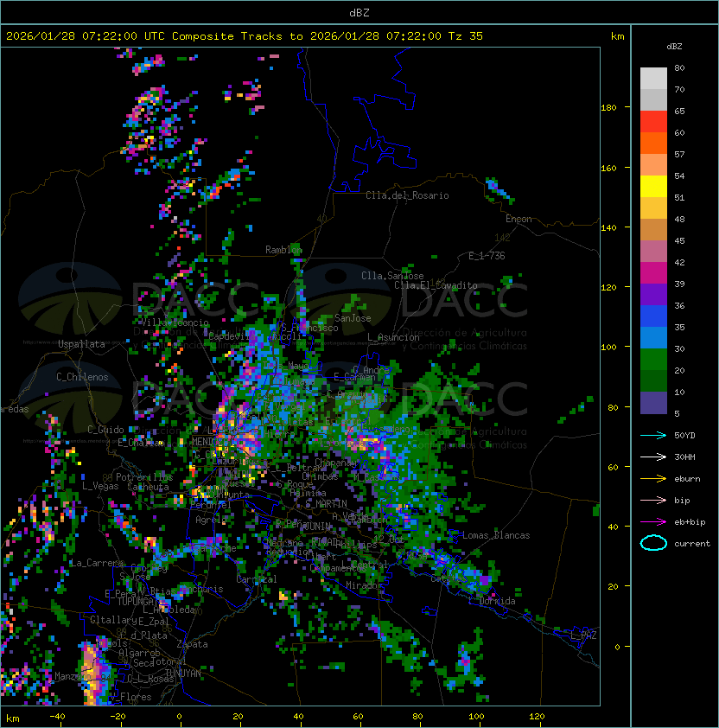Screen dimensions: 719x728
Task: Click the dBZ heading above the color scale
Action: click(674, 47)
